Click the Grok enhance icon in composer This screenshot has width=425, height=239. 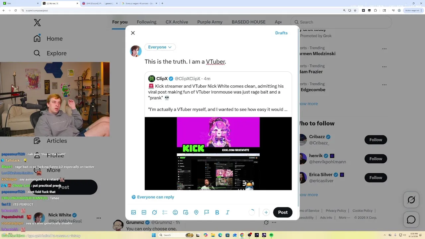pyautogui.click(x=154, y=212)
